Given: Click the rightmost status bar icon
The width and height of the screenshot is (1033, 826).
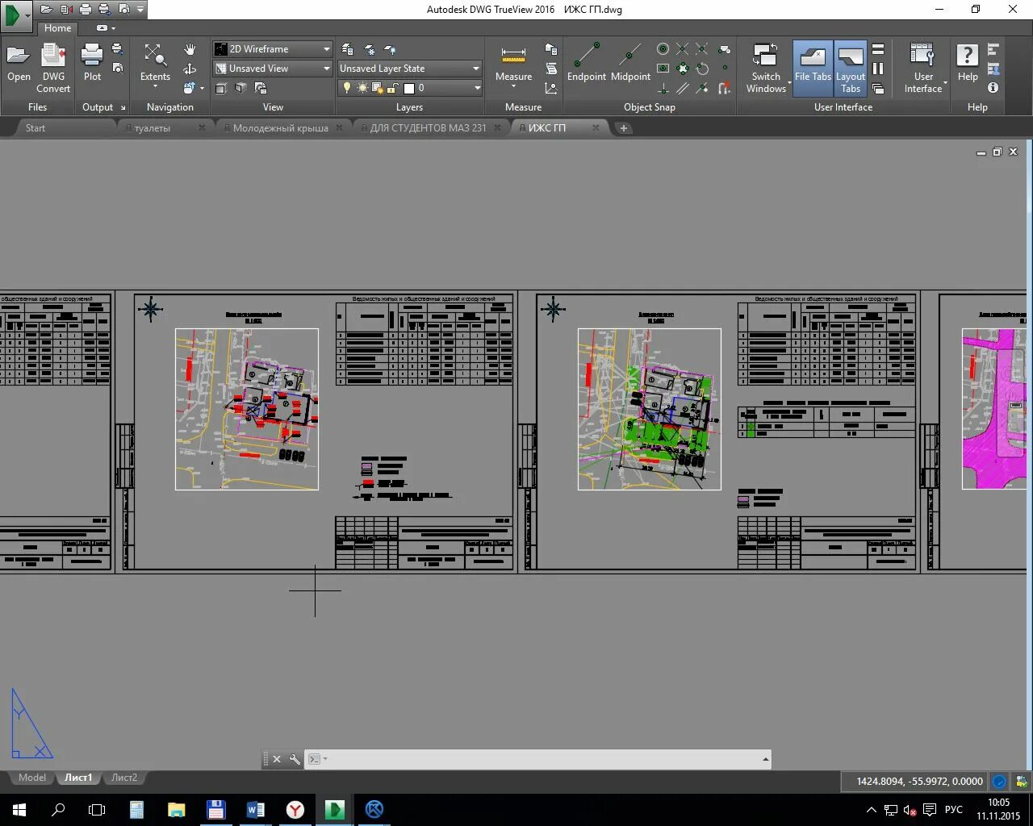Looking at the screenshot, I should pyautogui.click(x=1022, y=781).
